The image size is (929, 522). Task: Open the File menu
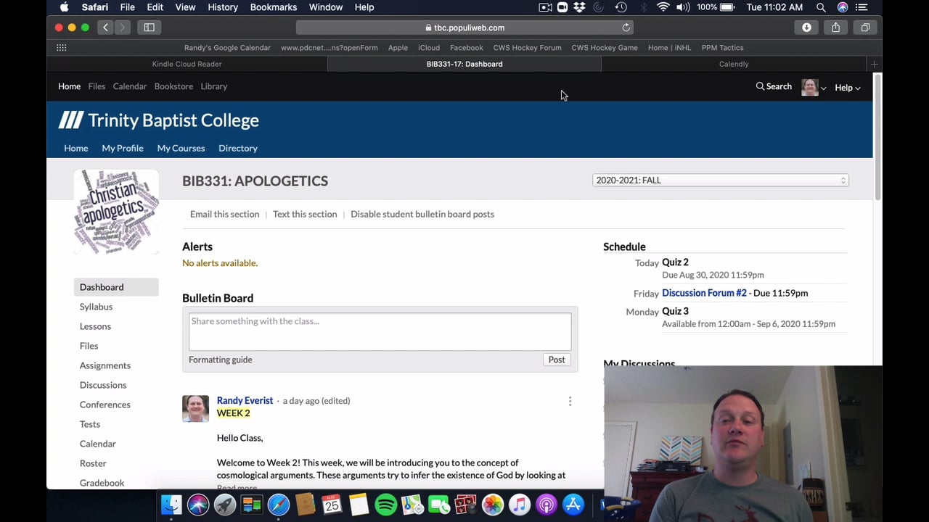127,7
